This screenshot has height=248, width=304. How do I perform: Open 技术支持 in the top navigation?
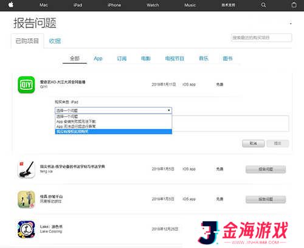click(228, 5)
